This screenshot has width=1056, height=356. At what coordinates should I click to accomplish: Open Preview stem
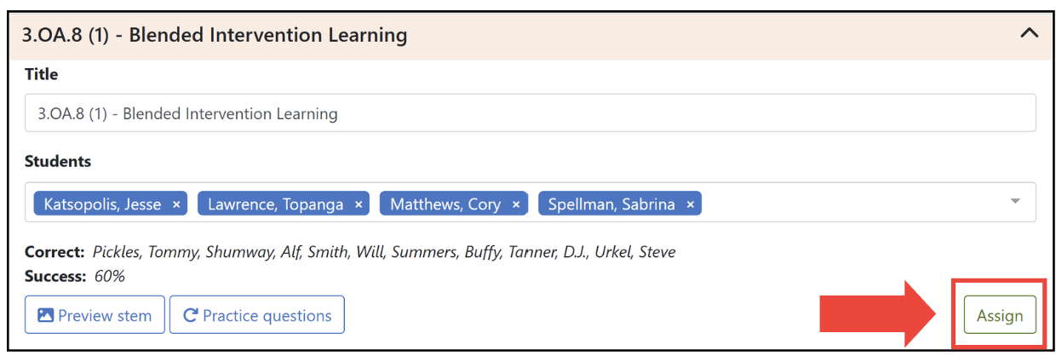pos(94,315)
